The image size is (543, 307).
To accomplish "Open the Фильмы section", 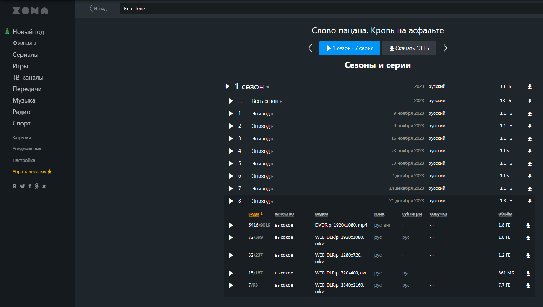I will click(24, 43).
